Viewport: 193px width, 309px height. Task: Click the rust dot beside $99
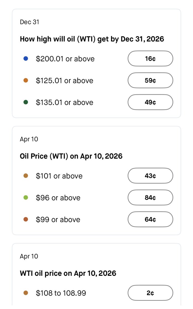26,220
